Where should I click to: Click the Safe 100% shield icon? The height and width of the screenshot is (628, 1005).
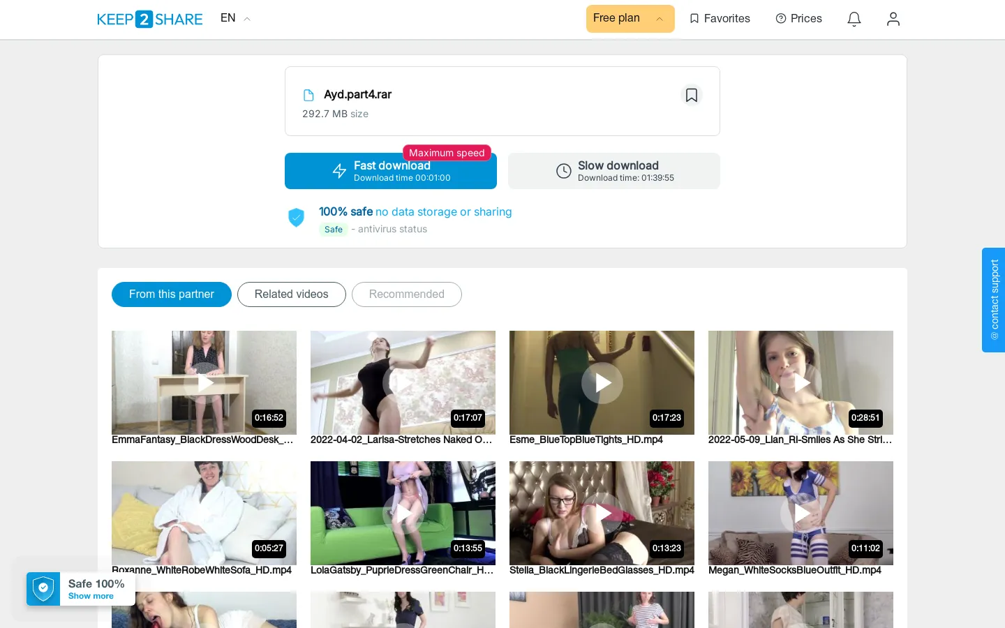coord(43,589)
